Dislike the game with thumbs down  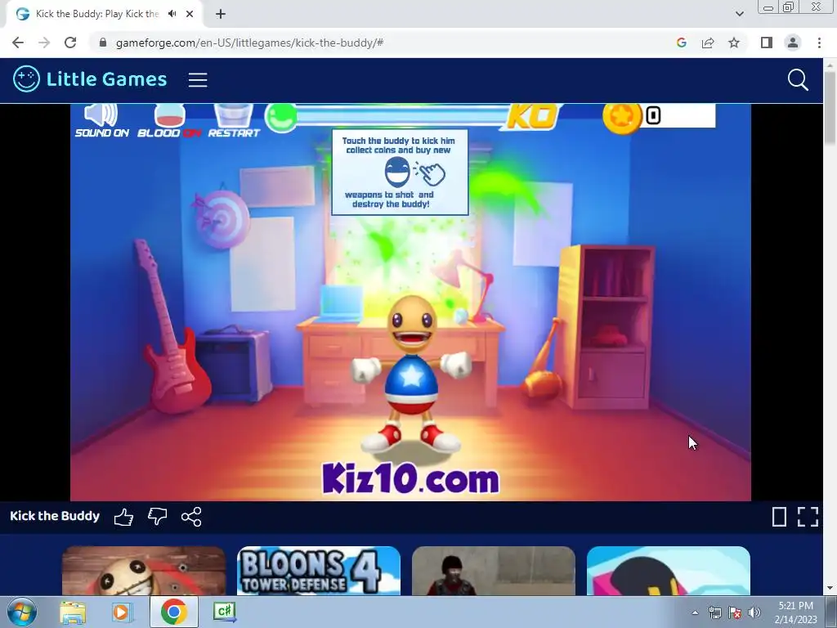click(158, 517)
